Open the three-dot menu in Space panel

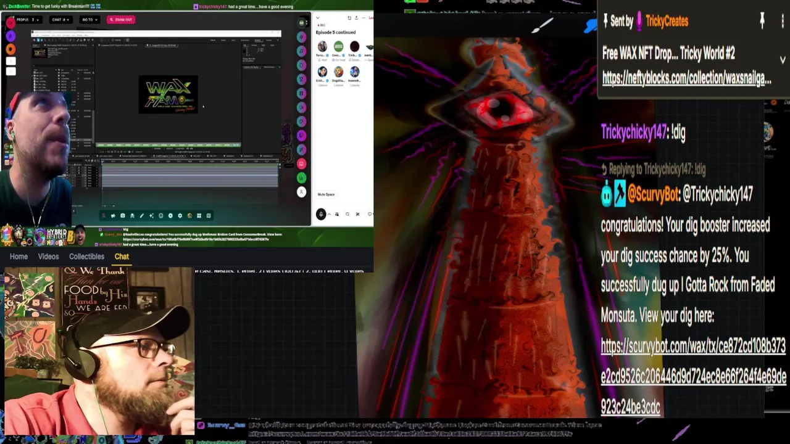(364, 18)
